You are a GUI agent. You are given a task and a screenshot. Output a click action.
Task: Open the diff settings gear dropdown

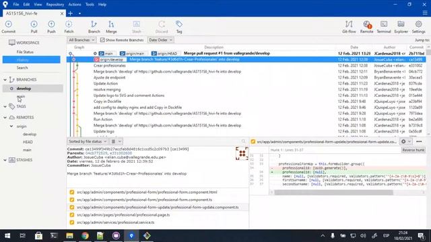(405, 142)
